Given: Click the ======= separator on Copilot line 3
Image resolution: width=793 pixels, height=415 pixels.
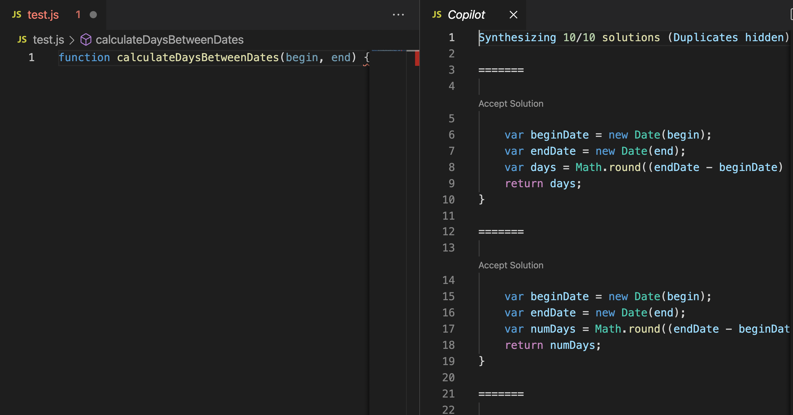Looking at the screenshot, I should click(501, 70).
